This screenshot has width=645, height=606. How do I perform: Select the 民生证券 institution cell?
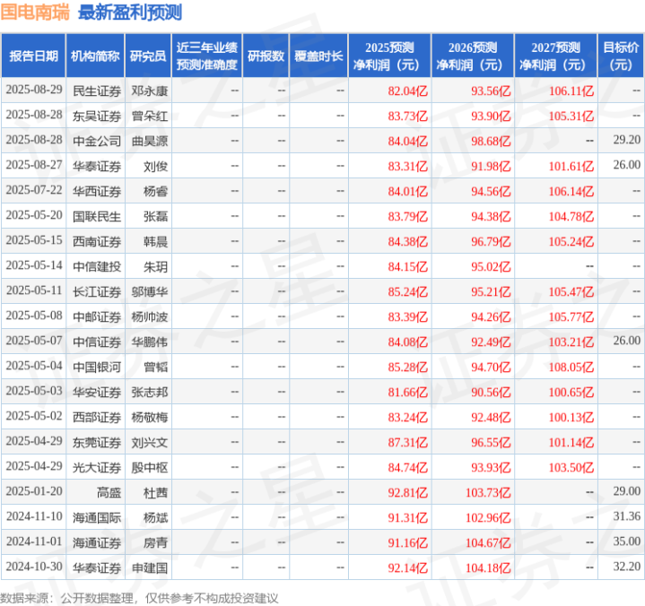(x=97, y=91)
